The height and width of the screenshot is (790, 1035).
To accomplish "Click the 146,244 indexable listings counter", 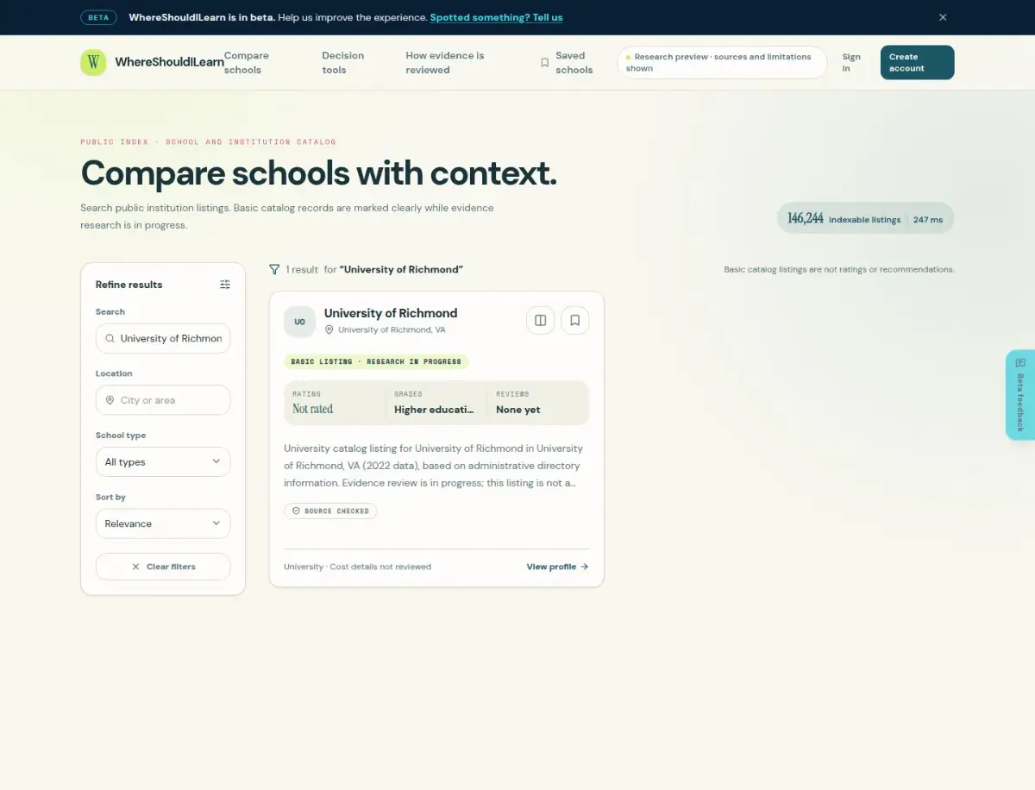I will 844,219.
